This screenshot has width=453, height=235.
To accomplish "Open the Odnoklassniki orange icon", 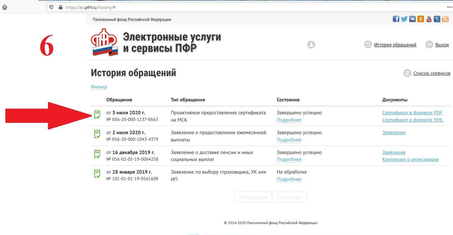I will (x=421, y=19).
